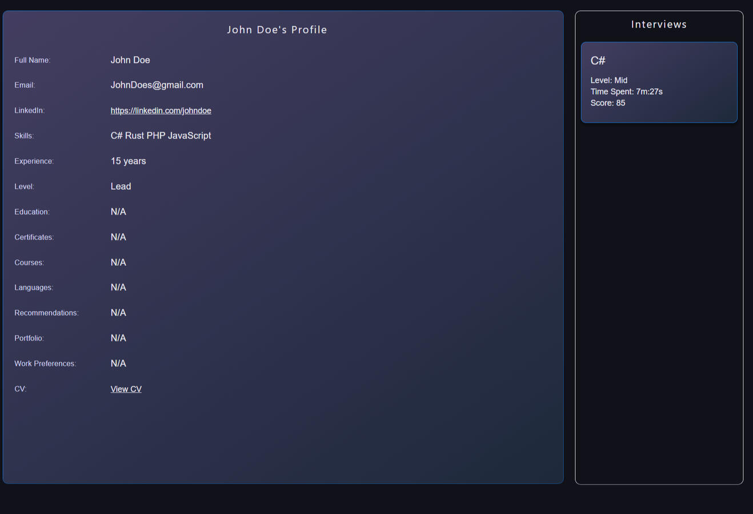Viewport: 753px width, 514px height.
Task: Click the 15 years experience value
Action: tap(128, 161)
